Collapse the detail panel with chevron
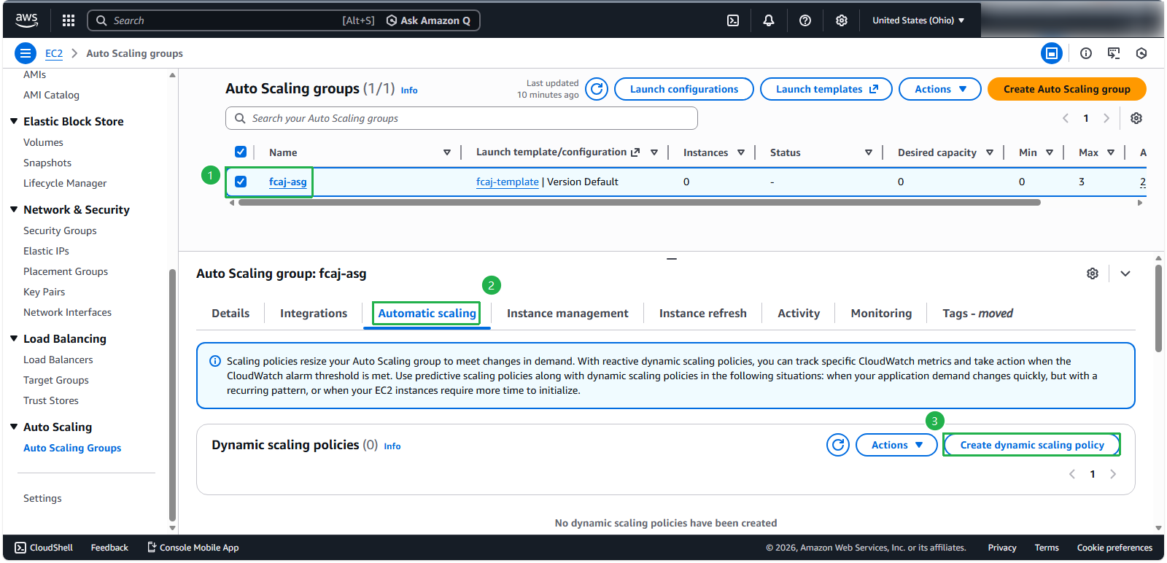The height and width of the screenshot is (563, 1167). click(1125, 273)
